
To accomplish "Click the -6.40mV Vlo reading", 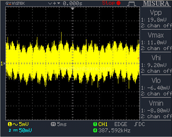I will coord(158,88).
